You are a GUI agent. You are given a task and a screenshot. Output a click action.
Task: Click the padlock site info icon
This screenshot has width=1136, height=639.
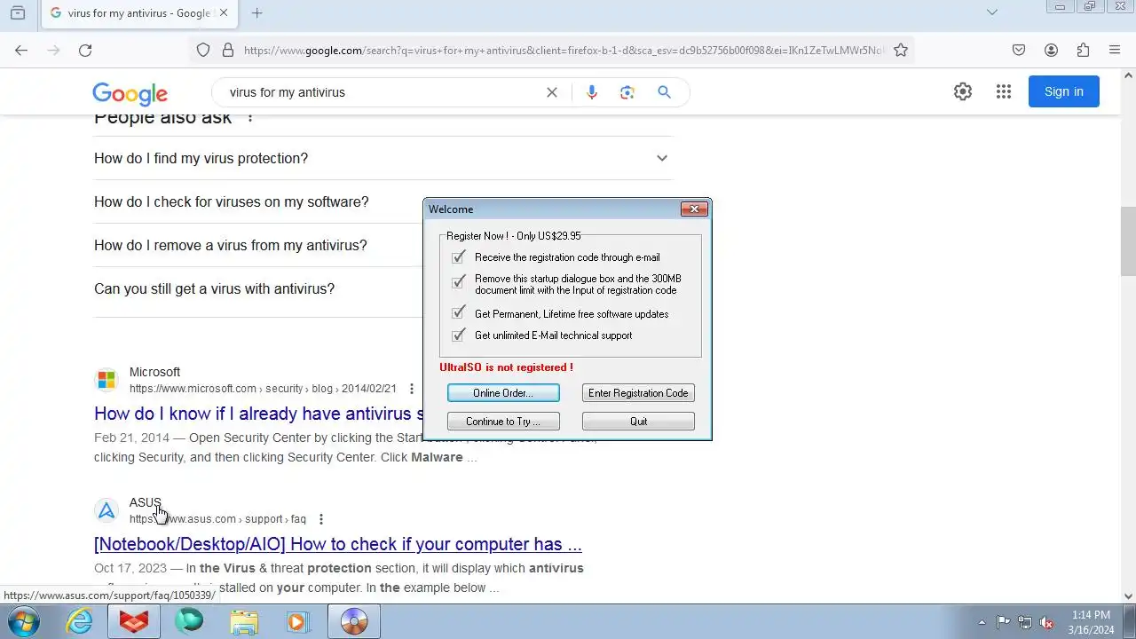(x=228, y=51)
